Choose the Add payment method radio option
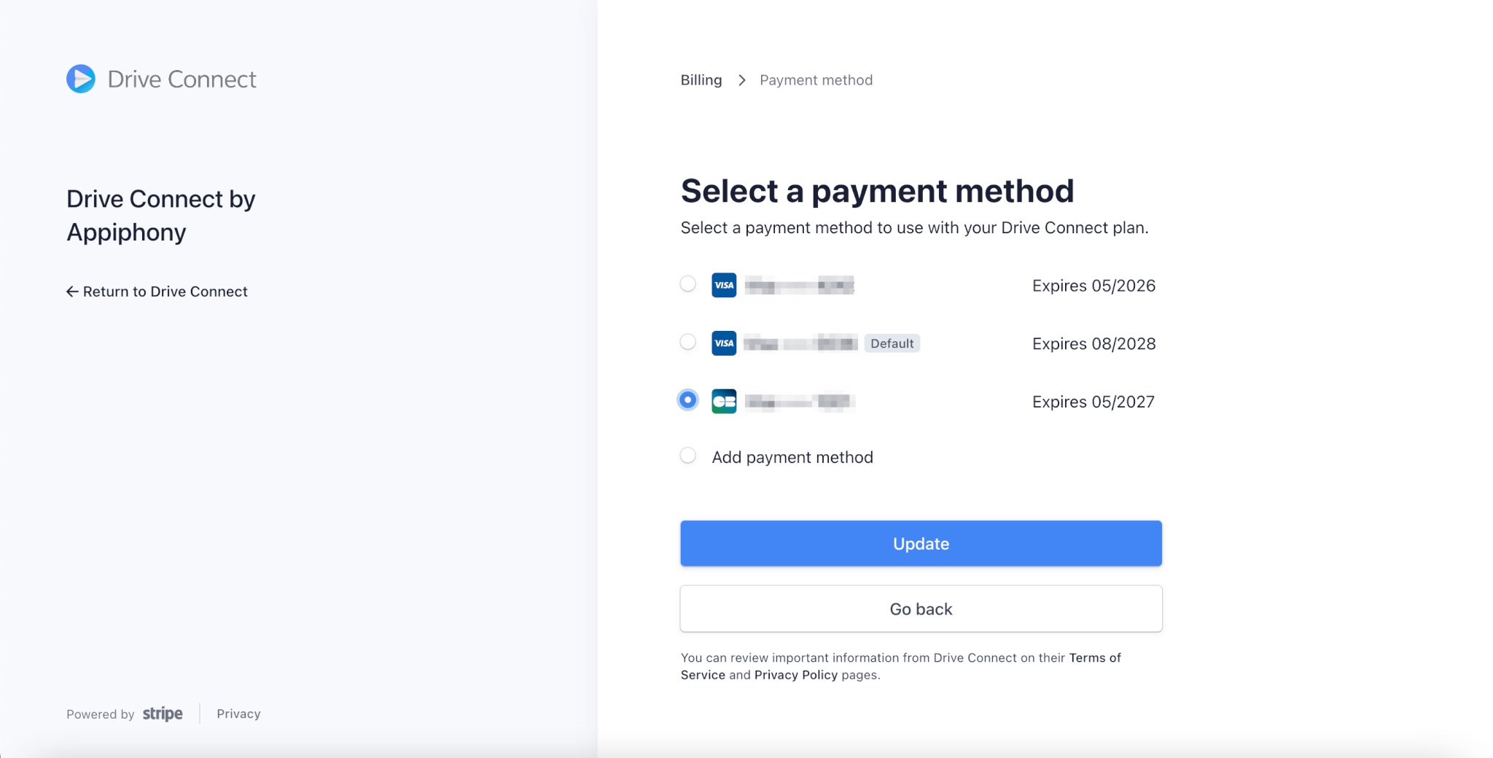This screenshot has height=758, width=1493. click(687, 456)
